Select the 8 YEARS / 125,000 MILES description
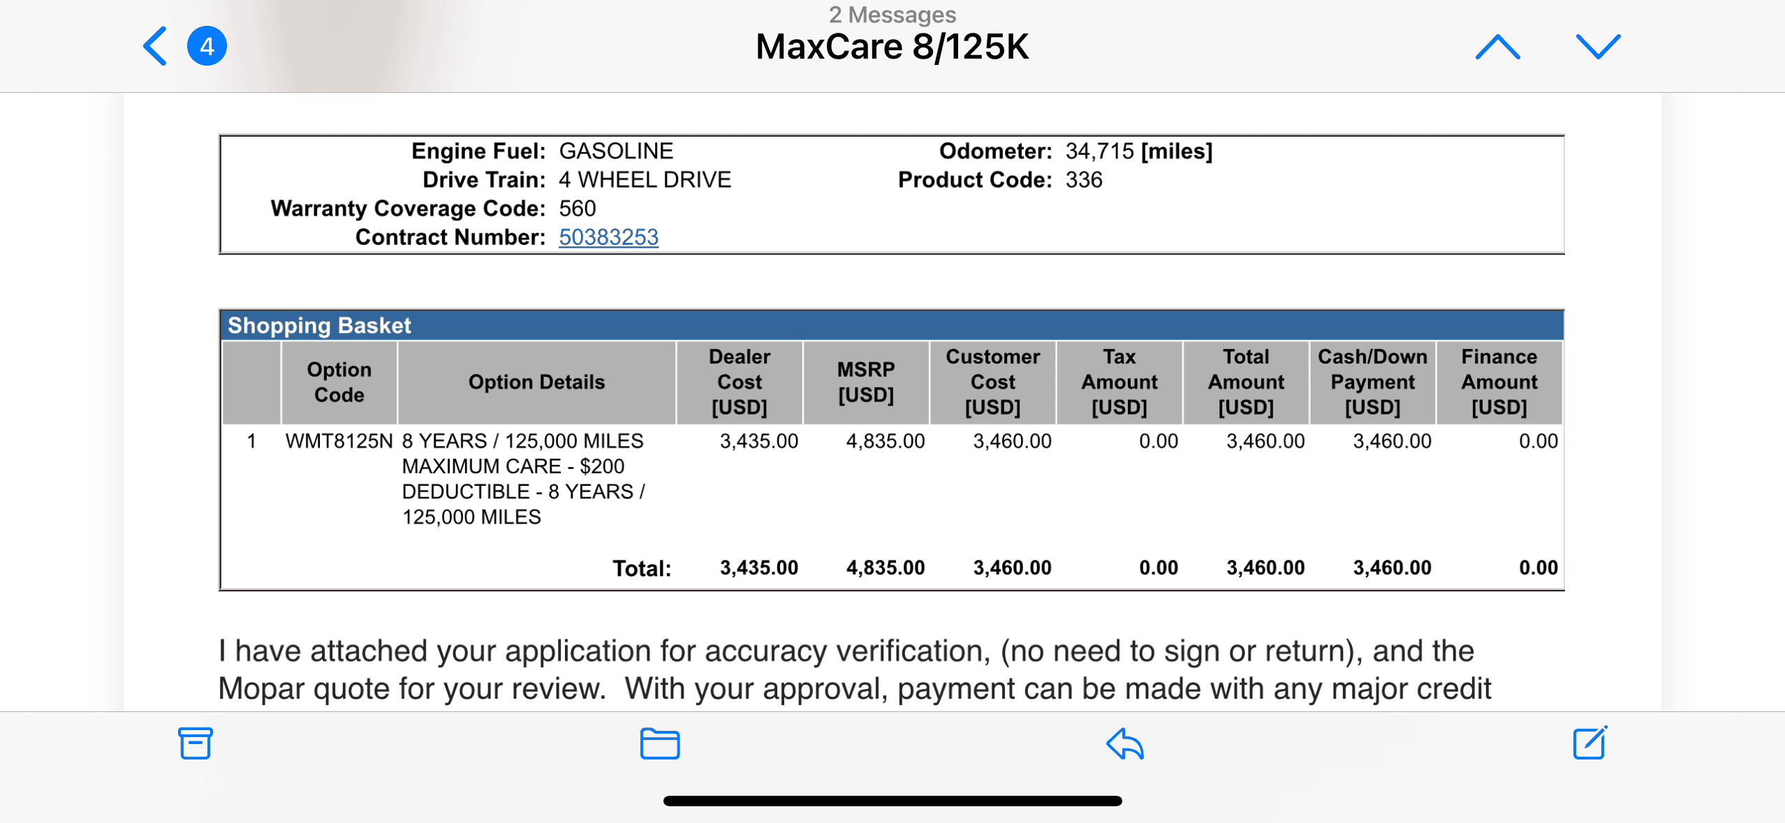Image resolution: width=1785 pixels, height=823 pixels. [x=523, y=479]
